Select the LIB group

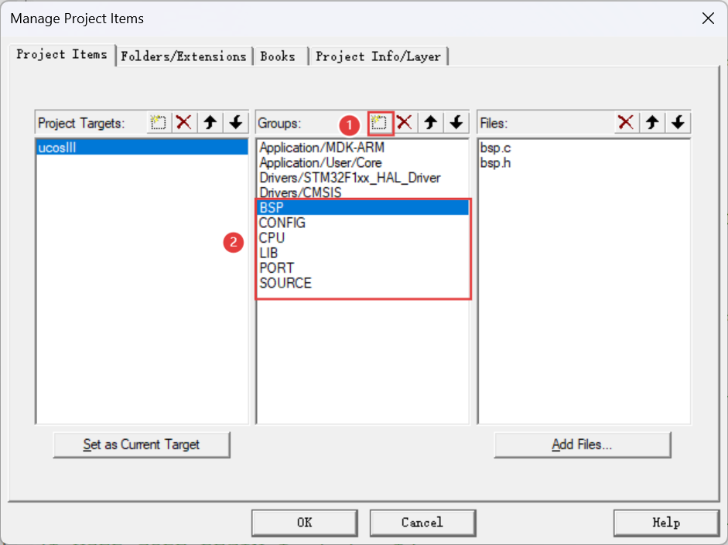coord(362,253)
